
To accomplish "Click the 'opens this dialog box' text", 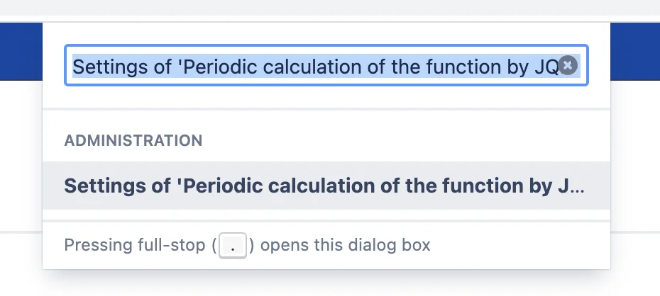I will pos(345,245).
